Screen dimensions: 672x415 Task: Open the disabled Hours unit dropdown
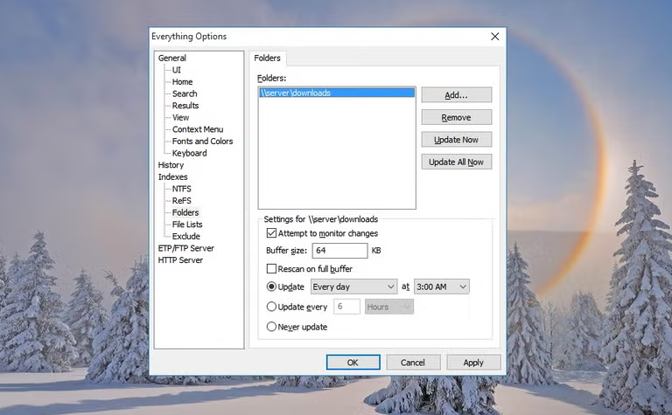coord(389,307)
